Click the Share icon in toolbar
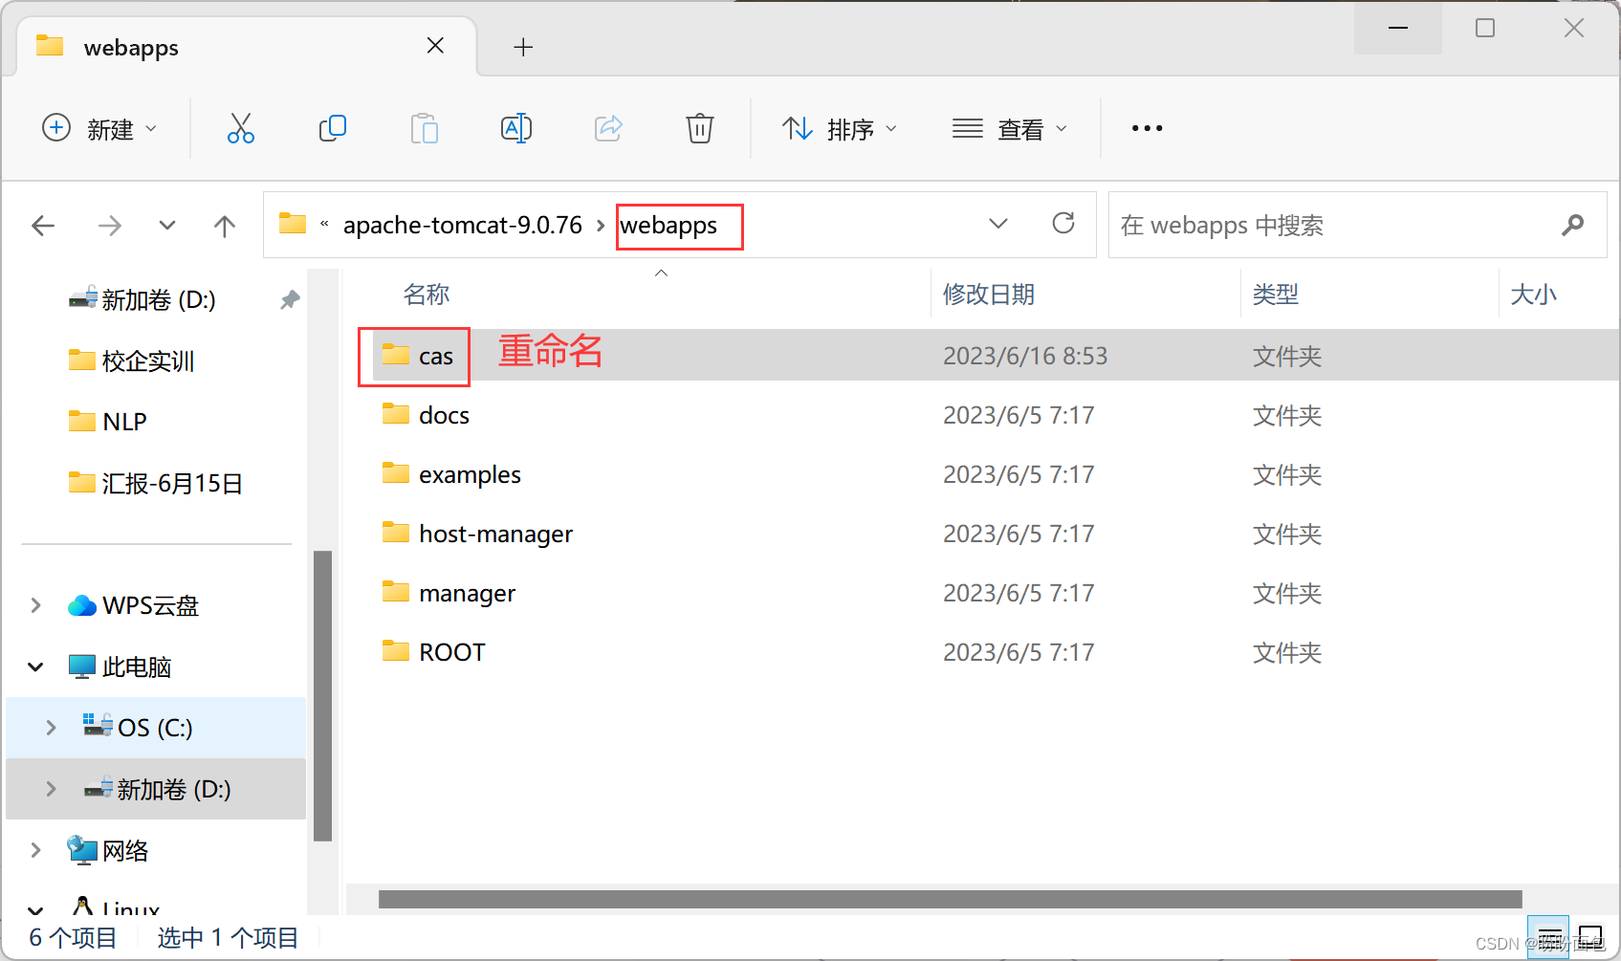This screenshot has height=961, width=1621. point(608,128)
